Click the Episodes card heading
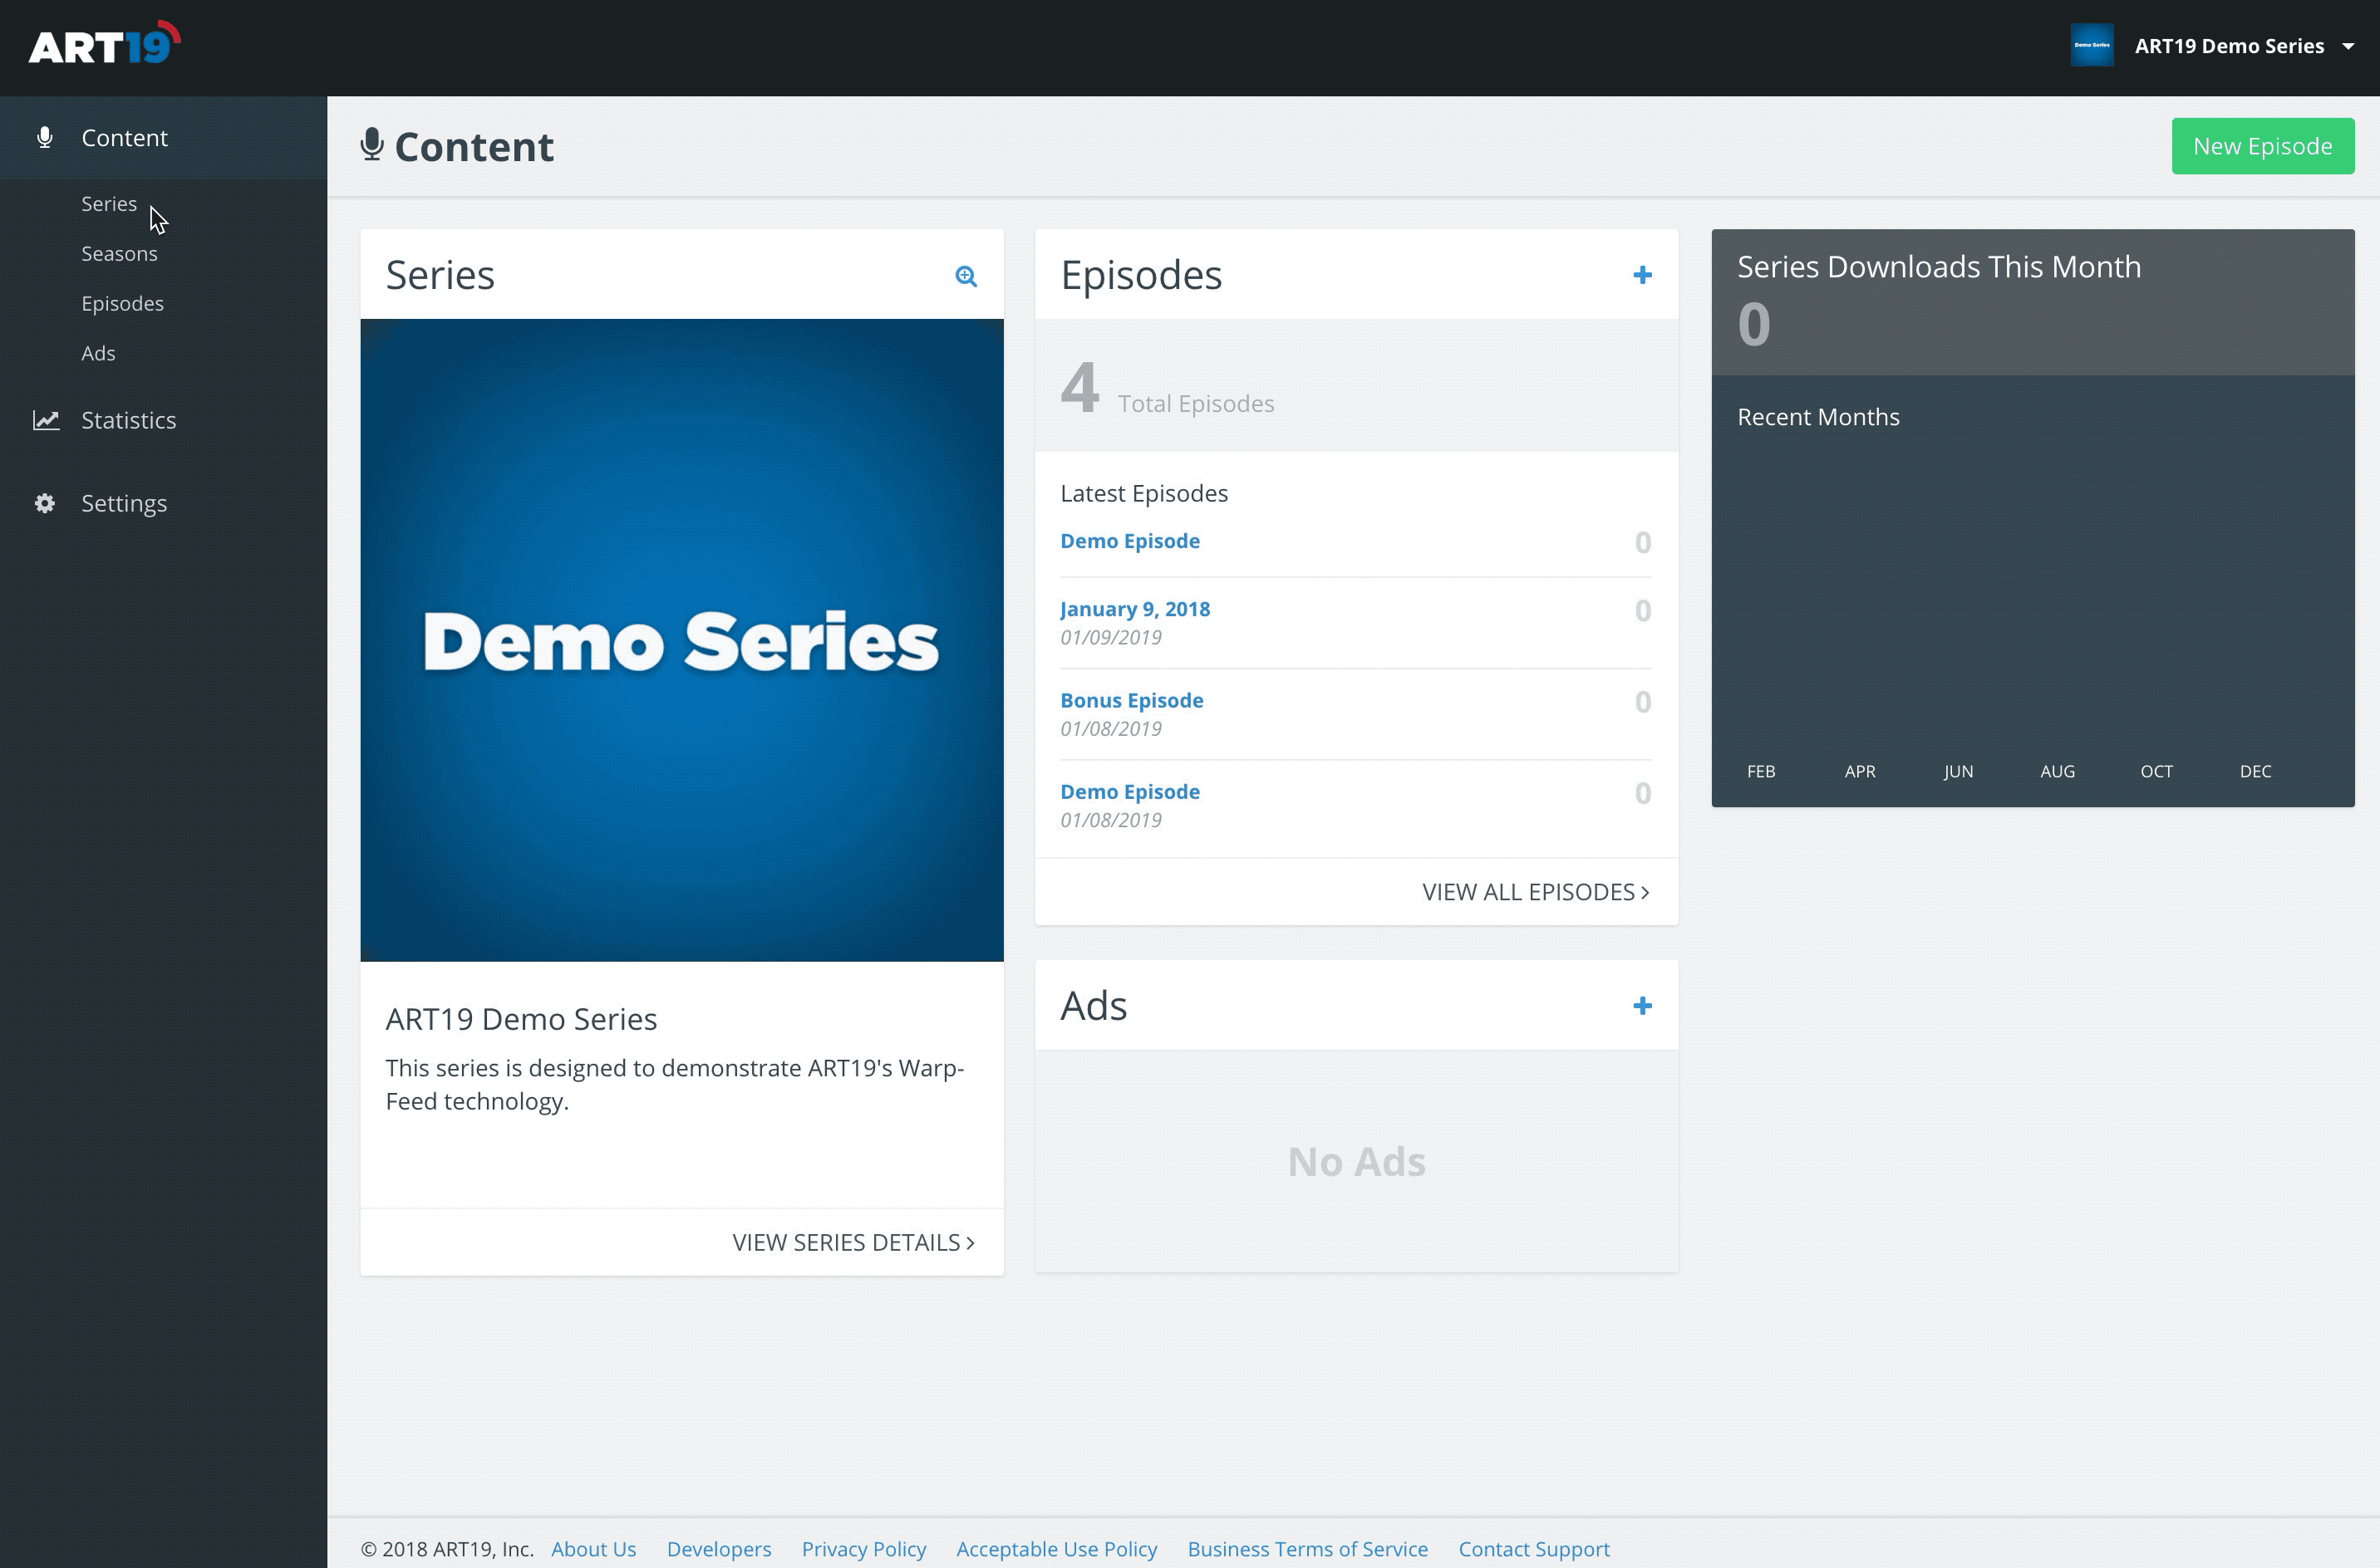 (1140, 275)
